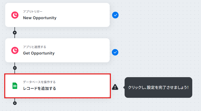Viewport: 201px width, 111px height.
Task: Click the データベースを操作する label
Action: tap(39, 82)
